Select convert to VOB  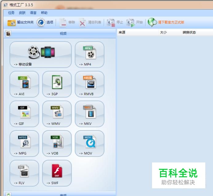point(57,143)
